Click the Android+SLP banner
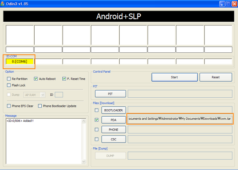Screen dimensions: 238x170 pos(119,16)
